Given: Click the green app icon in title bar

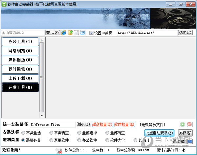Looking at the screenshot, I should (4, 4).
